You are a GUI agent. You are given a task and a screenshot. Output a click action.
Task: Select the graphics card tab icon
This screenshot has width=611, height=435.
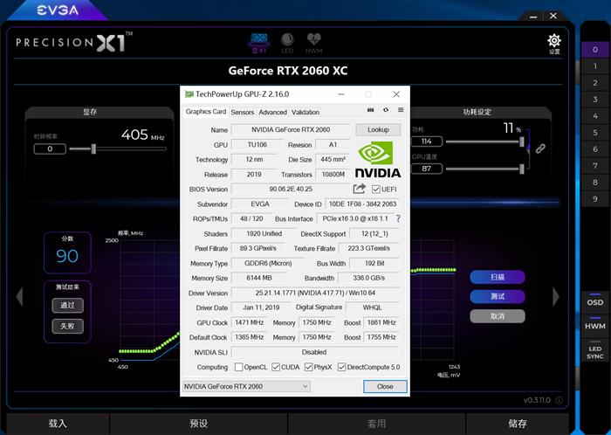pyautogui.click(x=258, y=43)
